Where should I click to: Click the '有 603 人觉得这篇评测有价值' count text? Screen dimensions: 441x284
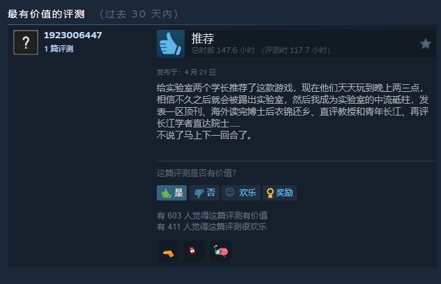pyautogui.click(x=212, y=216)
